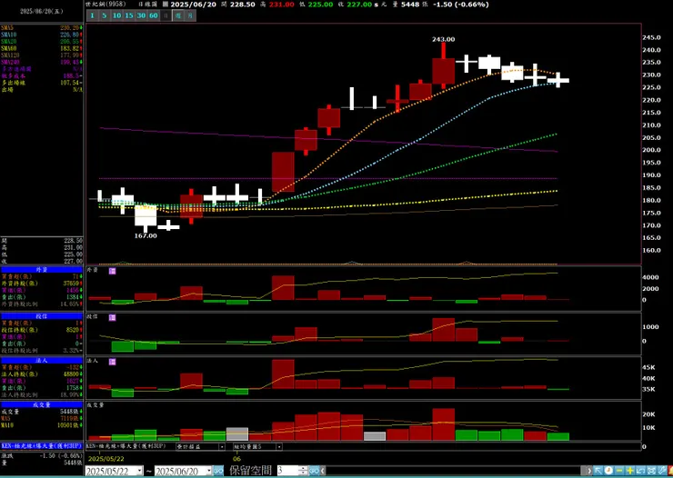Click the SMA5 moving average row
Viewport: 673px width, 478px height.
42,28
